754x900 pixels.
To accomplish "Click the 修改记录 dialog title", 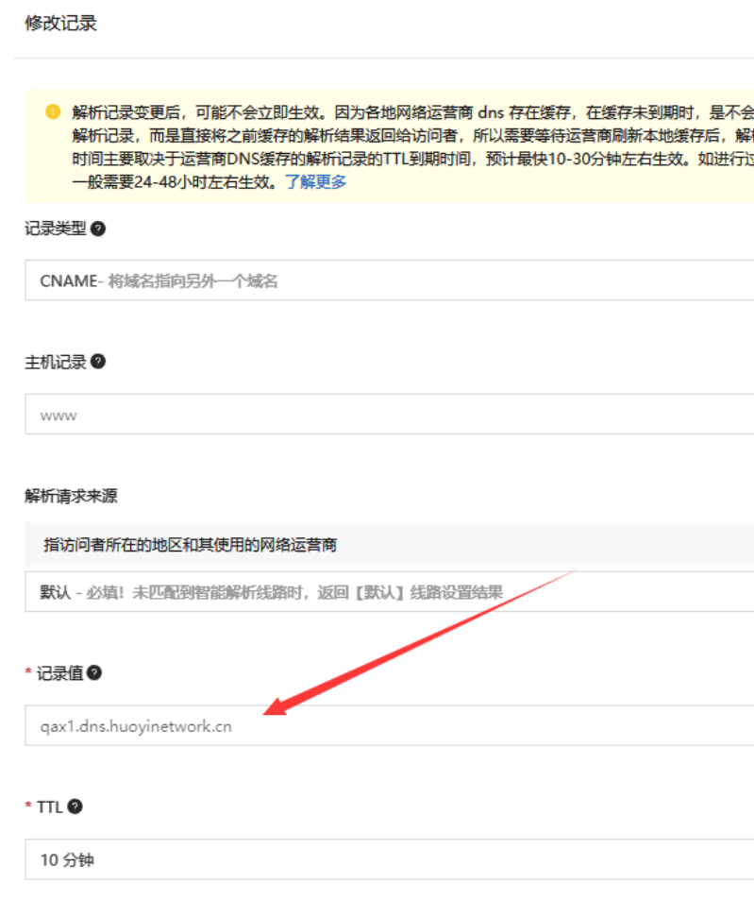I will [60, 24].
